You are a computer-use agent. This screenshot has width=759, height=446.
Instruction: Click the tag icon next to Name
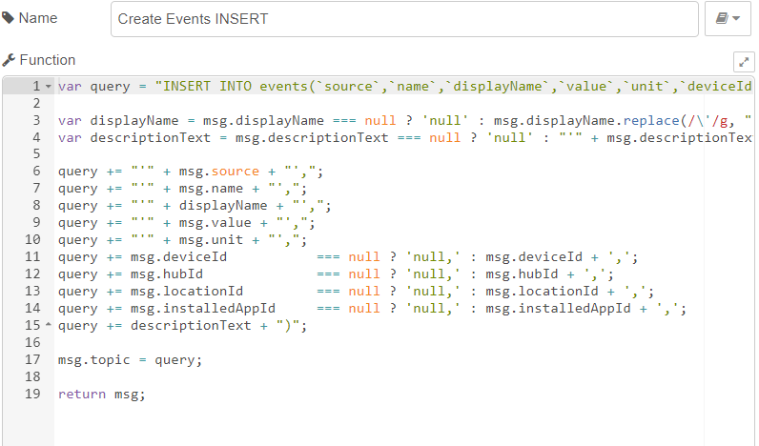point(9,18)
